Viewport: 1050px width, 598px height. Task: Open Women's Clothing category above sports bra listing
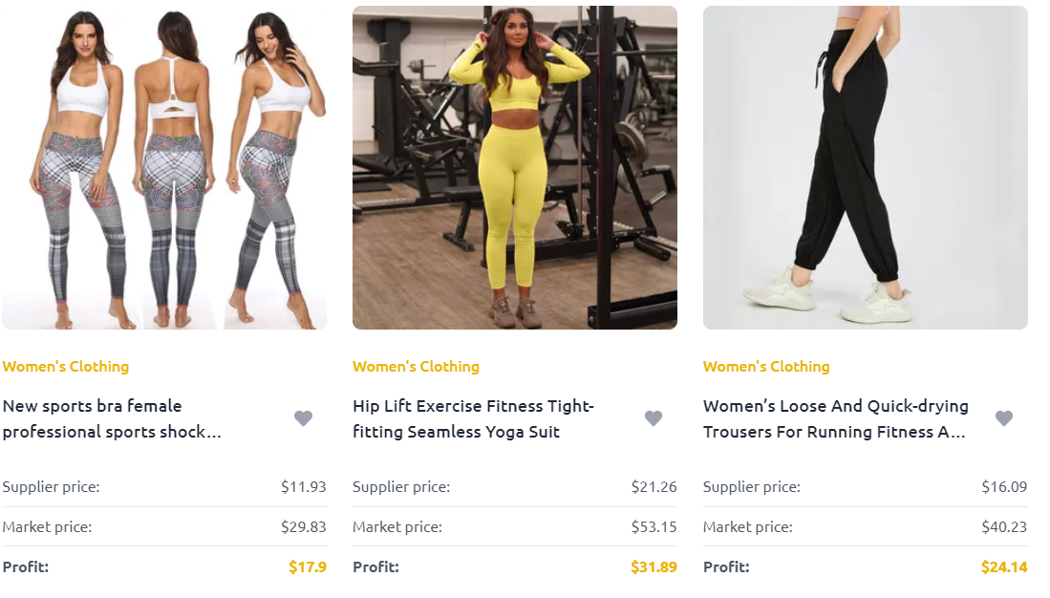tap(66, 367)
